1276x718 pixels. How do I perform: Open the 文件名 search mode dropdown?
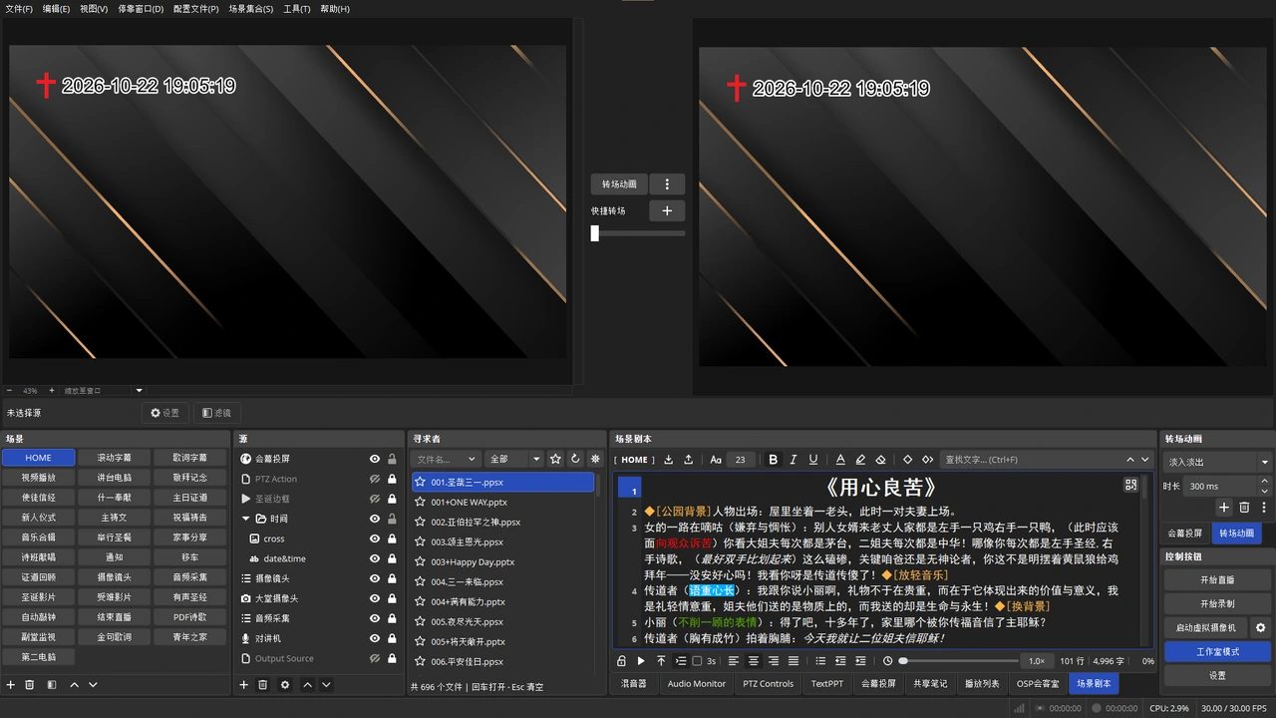pos(446,459)
